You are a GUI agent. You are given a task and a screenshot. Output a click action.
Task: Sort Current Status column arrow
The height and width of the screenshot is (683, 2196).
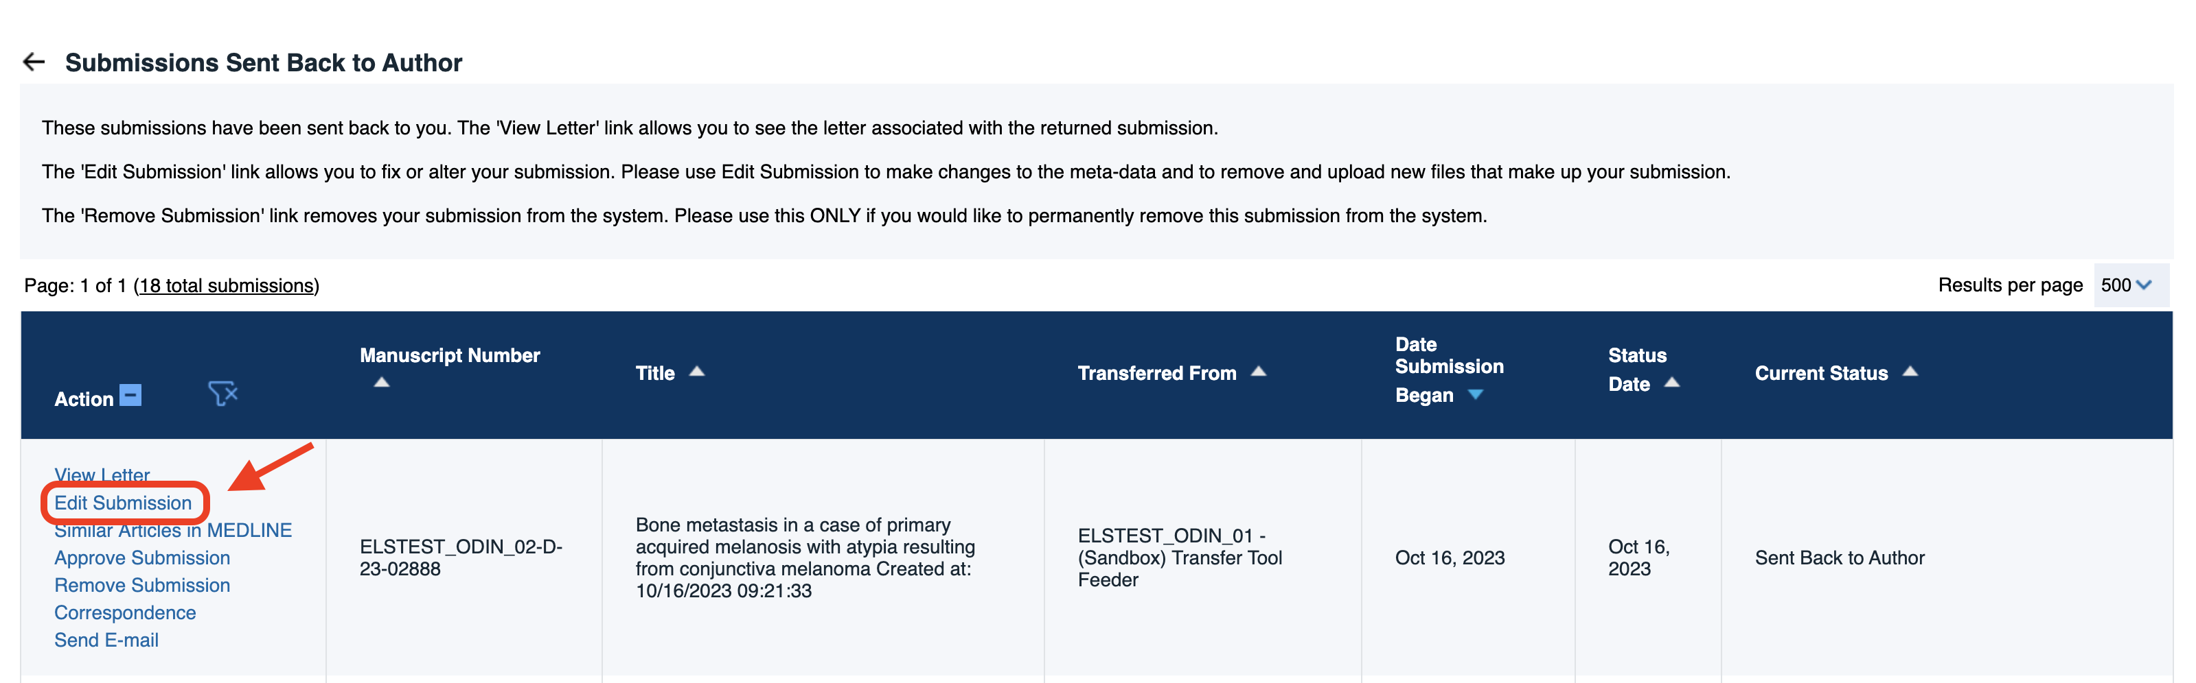tap(1910, 371)
